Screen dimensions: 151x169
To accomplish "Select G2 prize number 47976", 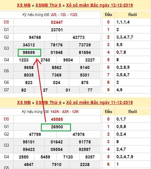I will (x=79, y=134).
